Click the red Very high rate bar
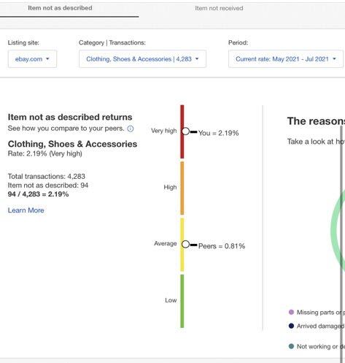Image resolution: width=345 pixels, height=363 pixels. (182, 131)
